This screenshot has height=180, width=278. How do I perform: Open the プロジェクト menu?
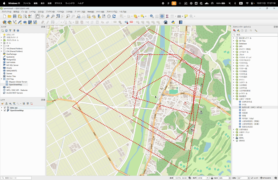(6, 12)
